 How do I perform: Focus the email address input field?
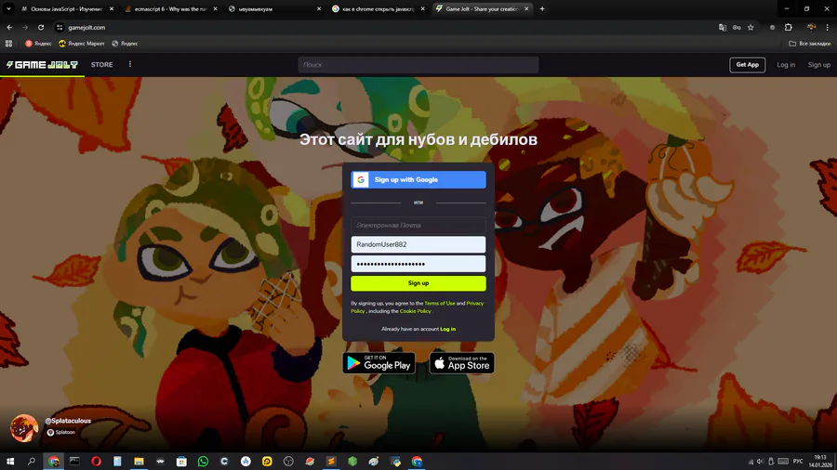[418, 226]
